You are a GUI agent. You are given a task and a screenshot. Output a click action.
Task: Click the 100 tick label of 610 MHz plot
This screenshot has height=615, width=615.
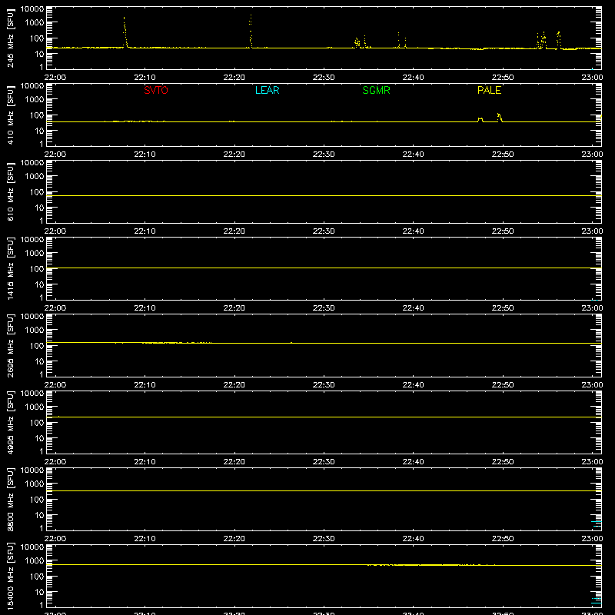click(37, 192)
